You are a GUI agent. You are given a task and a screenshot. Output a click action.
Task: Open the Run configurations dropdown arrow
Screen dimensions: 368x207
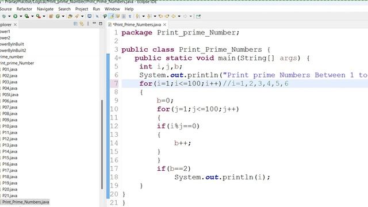(x=21, y=16)
